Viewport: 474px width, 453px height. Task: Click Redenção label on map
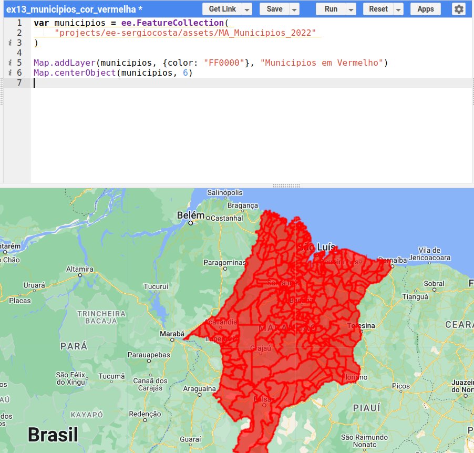tap(145, 414)
